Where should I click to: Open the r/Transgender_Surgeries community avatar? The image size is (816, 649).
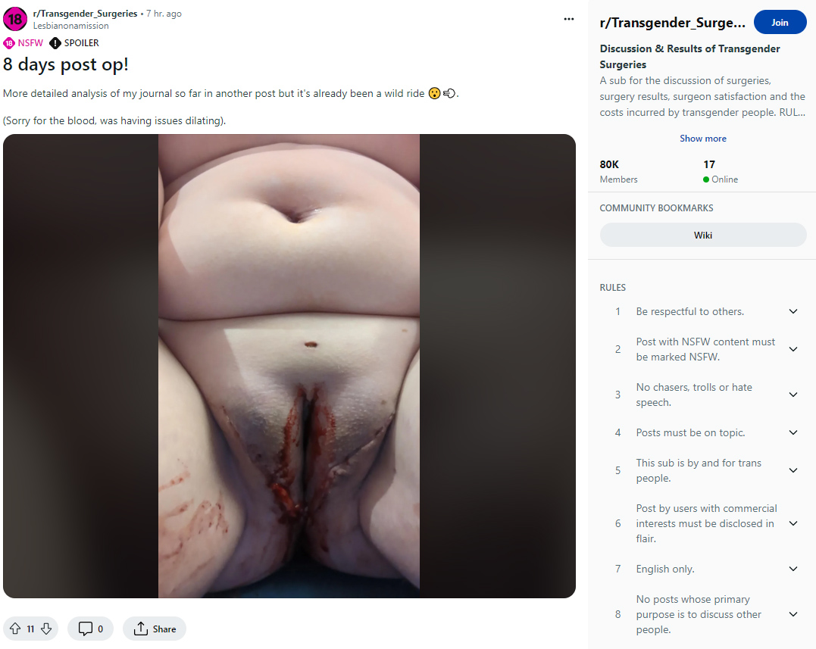[15, 19]
